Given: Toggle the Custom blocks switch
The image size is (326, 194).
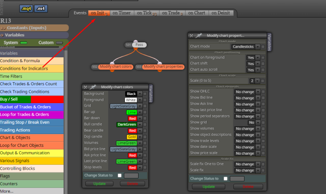Looking at the screenshot, I should [59, 43].
